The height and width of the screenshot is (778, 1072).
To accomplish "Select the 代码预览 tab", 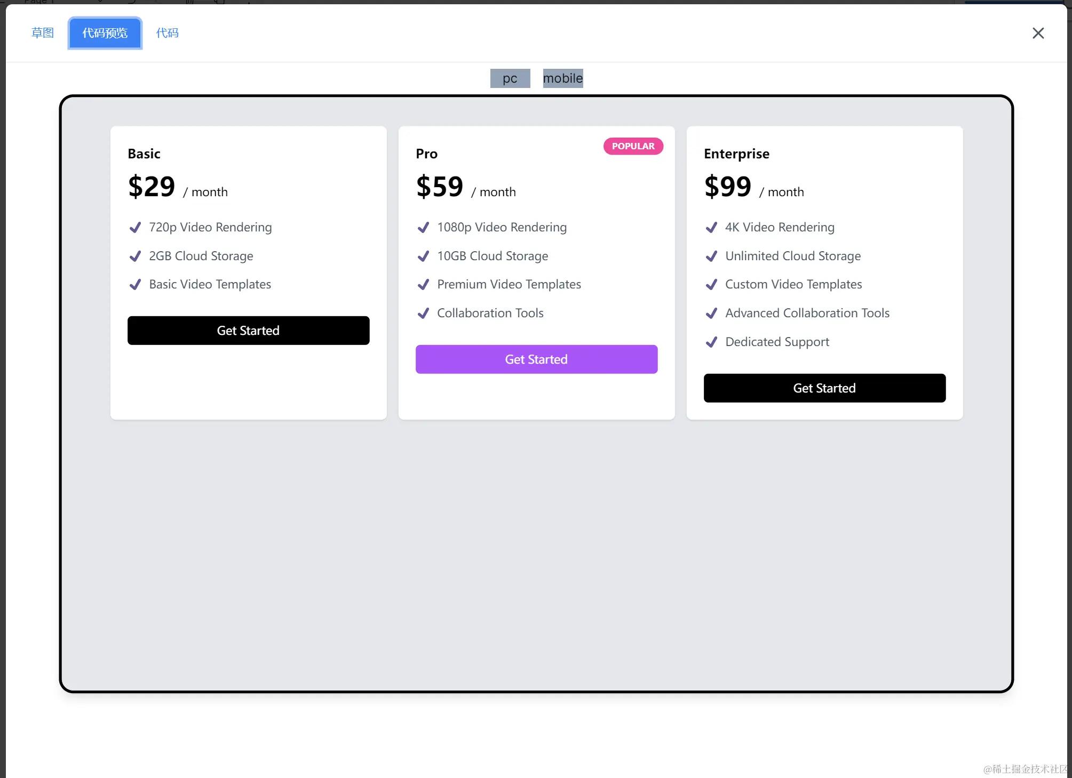I will (x=105, y=33).
